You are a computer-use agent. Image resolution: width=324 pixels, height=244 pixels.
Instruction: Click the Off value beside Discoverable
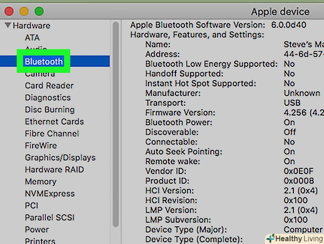pos(290,132)
